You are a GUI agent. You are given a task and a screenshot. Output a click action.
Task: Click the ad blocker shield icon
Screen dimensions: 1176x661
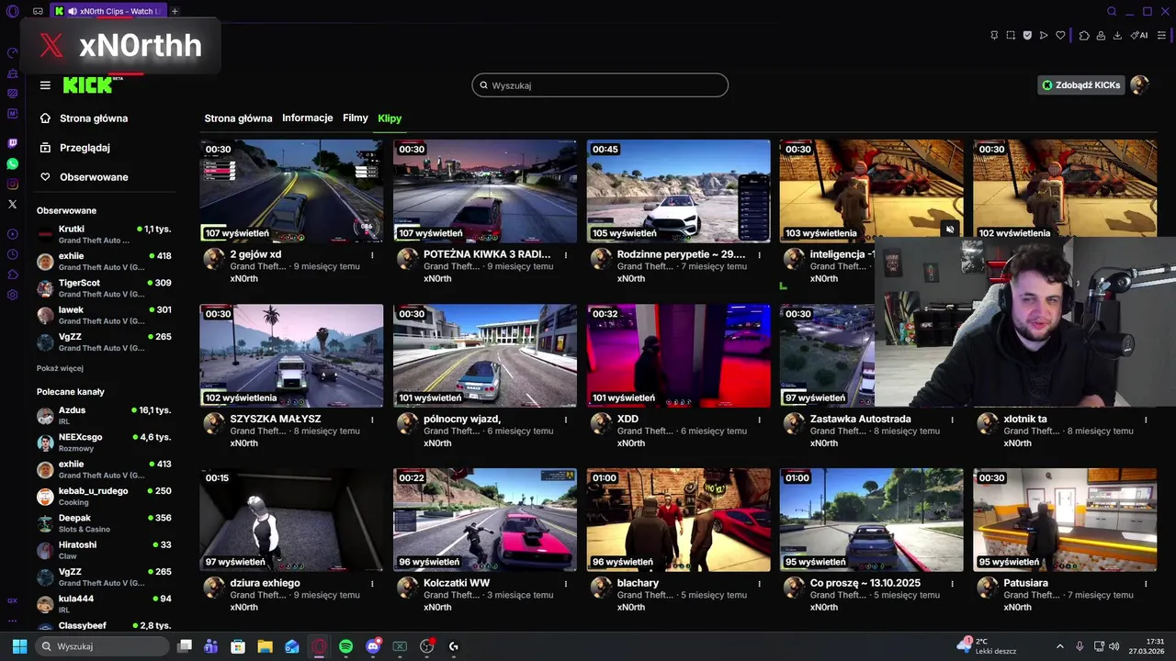pos(1027,36)
